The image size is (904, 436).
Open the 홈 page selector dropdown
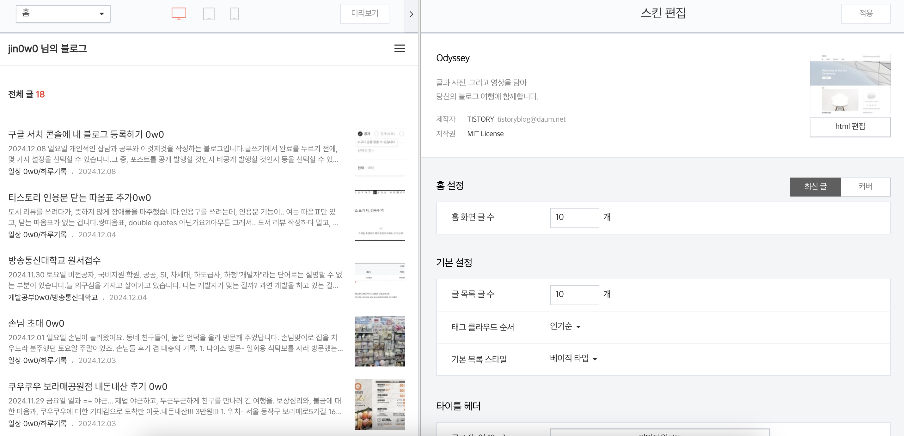[63, 14]
